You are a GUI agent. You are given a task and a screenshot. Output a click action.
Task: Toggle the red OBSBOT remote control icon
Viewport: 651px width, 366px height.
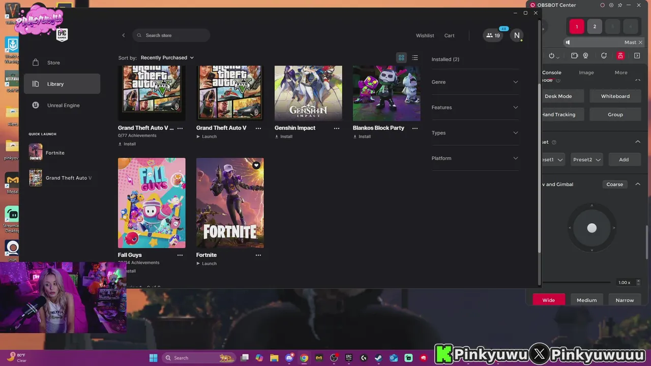tap(620, 55)
